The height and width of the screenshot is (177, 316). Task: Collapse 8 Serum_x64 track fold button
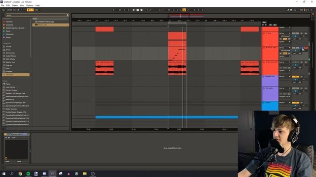(x=264, y=48)
